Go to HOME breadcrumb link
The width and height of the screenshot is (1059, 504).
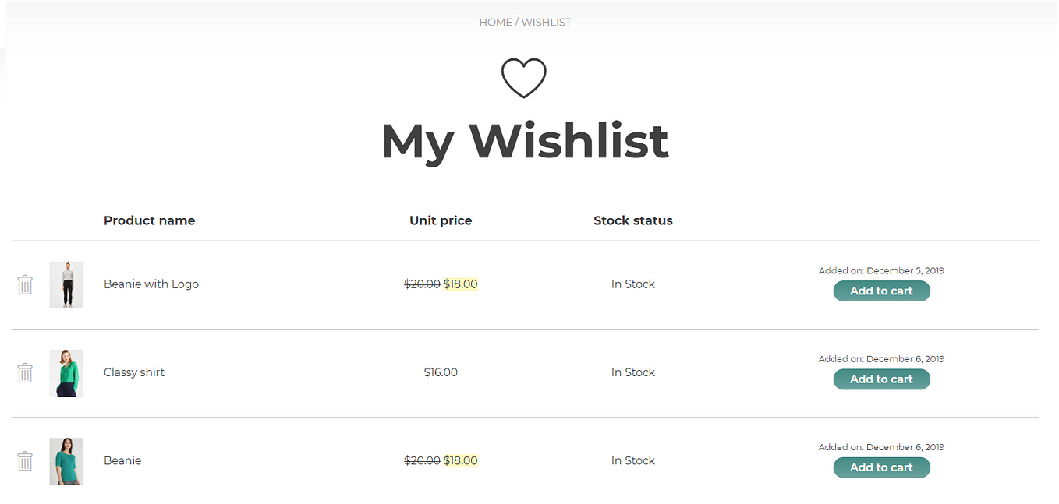(495, 23)
